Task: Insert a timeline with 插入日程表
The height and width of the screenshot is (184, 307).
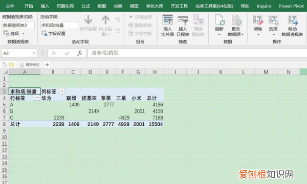Action: point(183,26)
